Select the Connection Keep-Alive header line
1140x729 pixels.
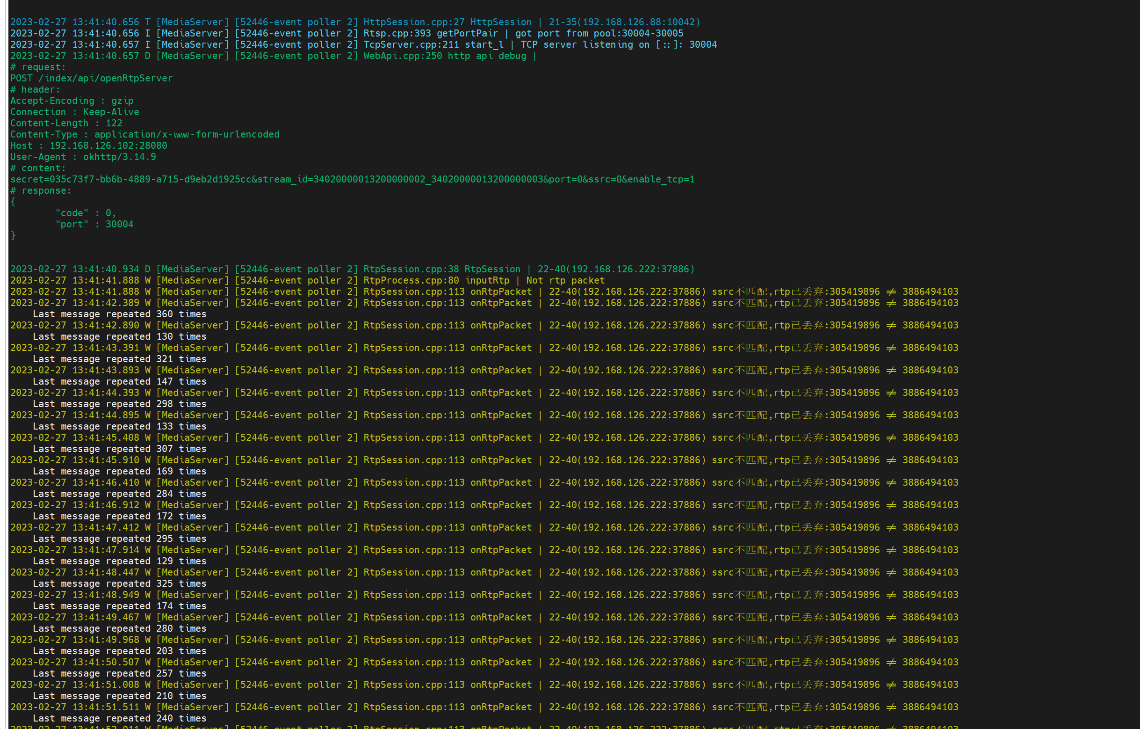click(74, 112)
